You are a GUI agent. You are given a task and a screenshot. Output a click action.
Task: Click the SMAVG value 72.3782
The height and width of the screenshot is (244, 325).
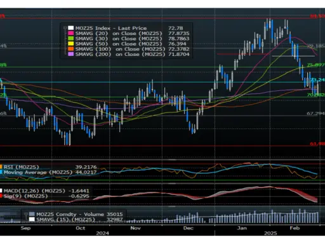[179, 49]
